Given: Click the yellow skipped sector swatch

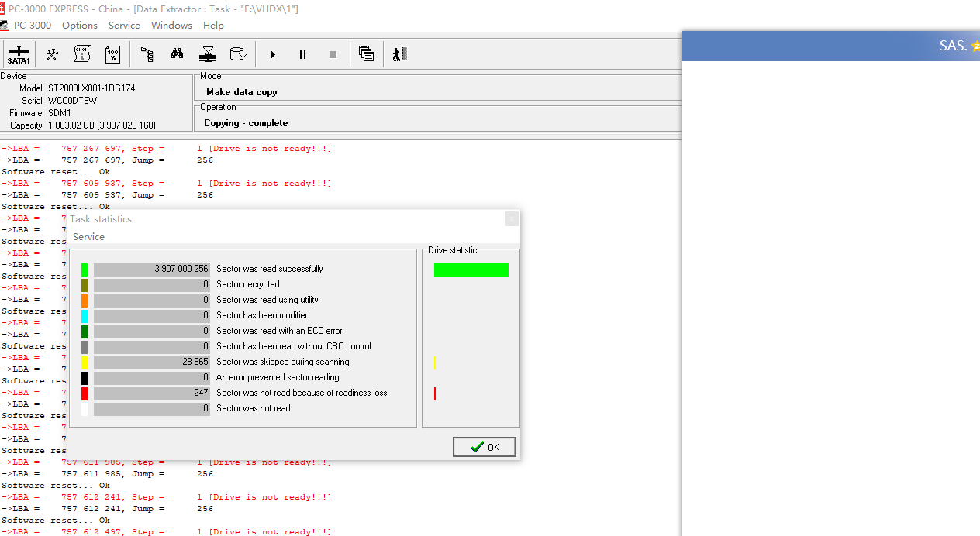Looking at the screenshot, I should (x=85, y=362).
